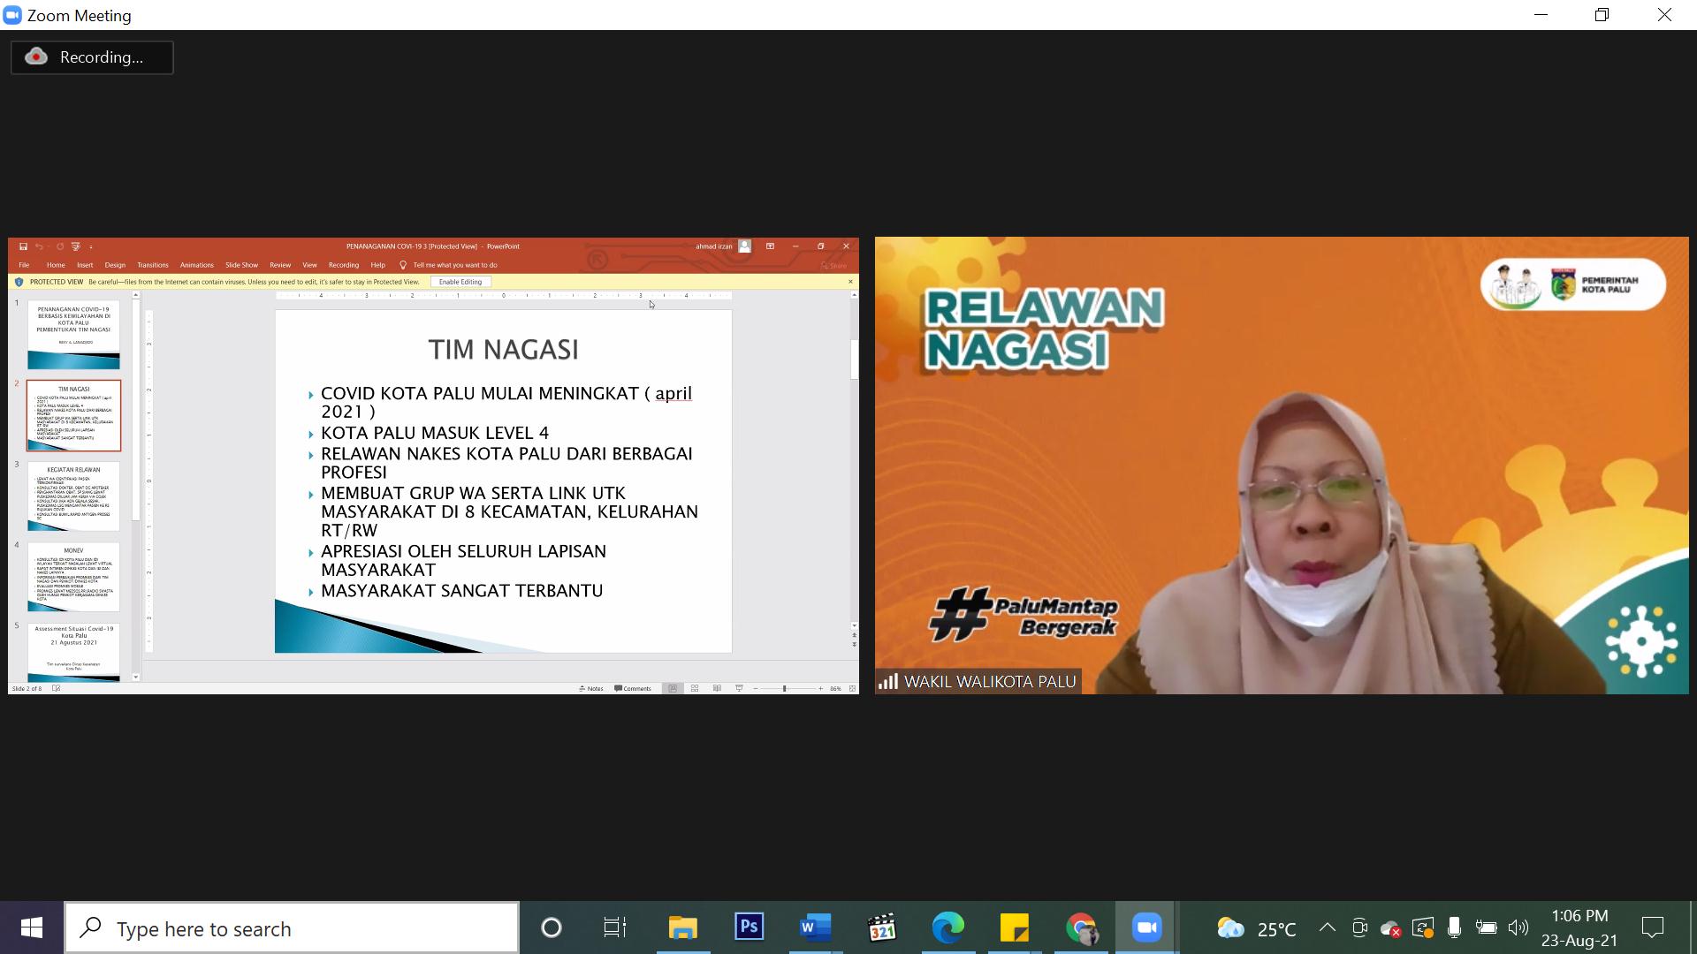The width and height of the screenshot is (1697, 954).
Task: Open the Recording ribbon tab
Action: [344, 265]
